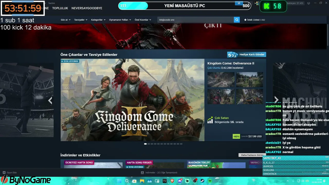Viewport: 329px width, 185px height.
Task: Click the Daha Fazlasını Görün button
Action: 252,155
